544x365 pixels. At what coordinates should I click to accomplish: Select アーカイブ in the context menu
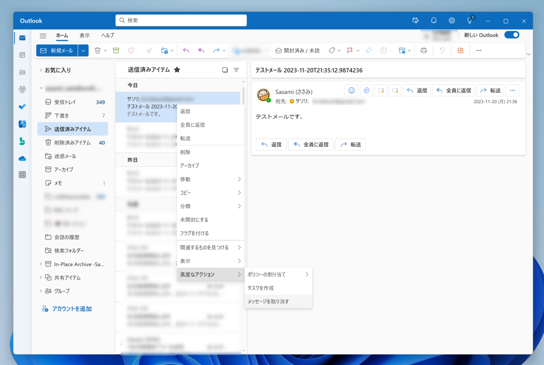point(211,166)
